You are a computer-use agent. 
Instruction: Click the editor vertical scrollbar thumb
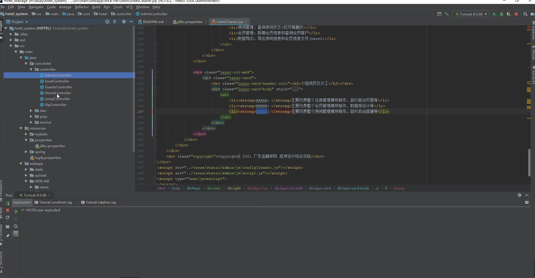pyautogui.click(x=529, y=163)
